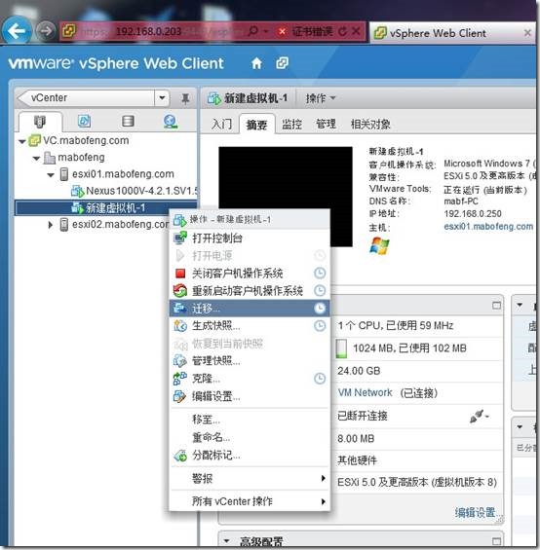Click the search magnifier in address bar
The height and width of the screenshot is (550, 540).
click(x=252, y=31)
